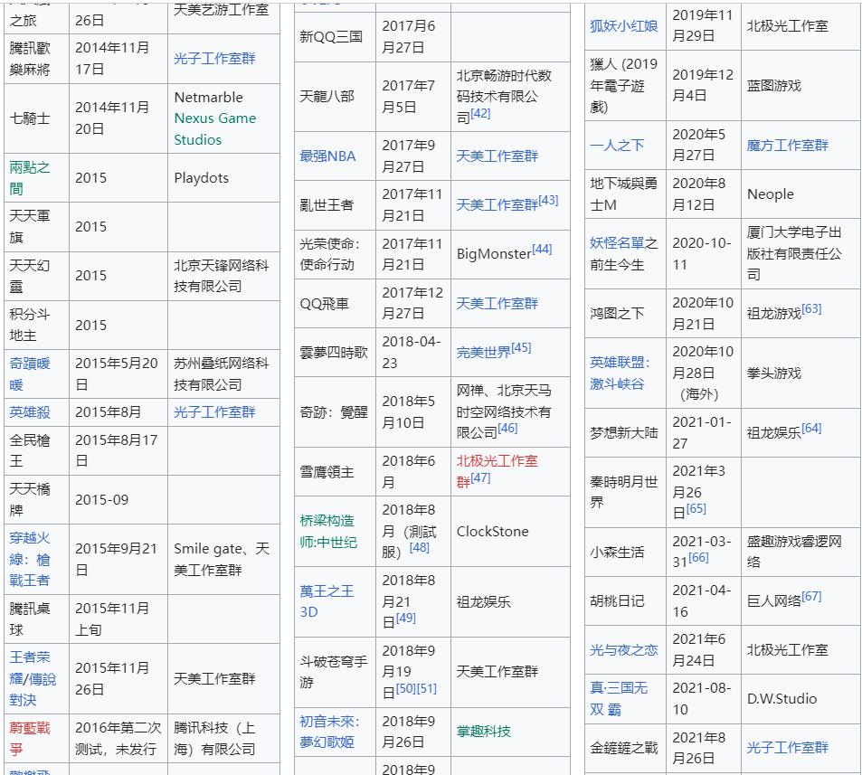The image size is (862, 775).
Task: Jump to citation [45]
Action: [x=521, y=347]
